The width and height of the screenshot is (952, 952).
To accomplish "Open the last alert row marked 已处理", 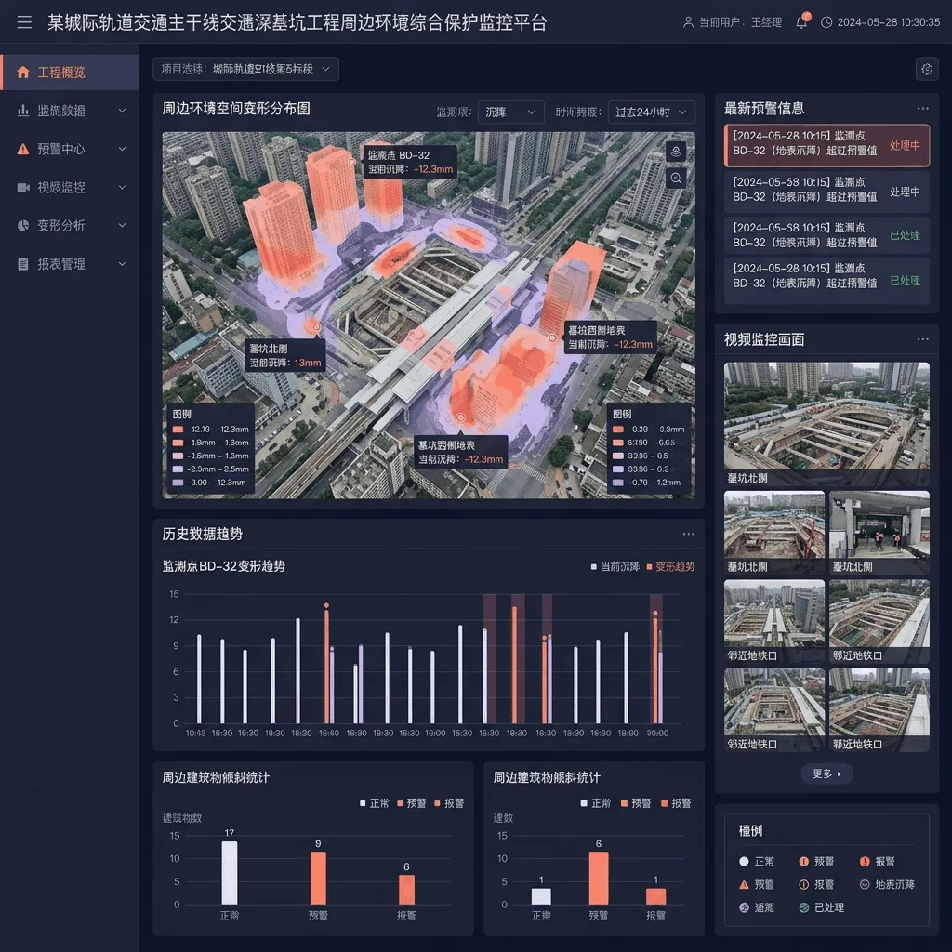I will [x=826, y=279].
